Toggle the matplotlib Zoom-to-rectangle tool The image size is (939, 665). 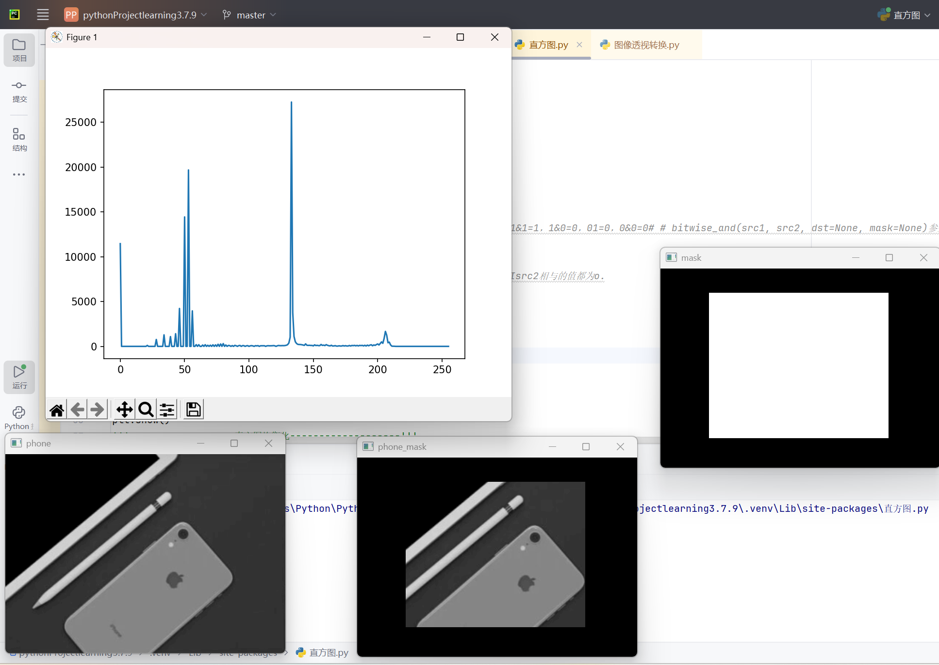146,410
